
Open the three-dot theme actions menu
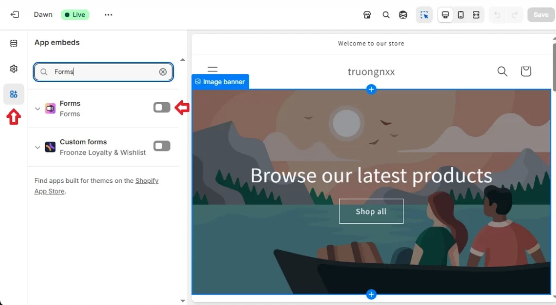109,15
